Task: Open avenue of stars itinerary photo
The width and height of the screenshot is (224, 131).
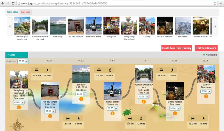Action: coord(112,91)
